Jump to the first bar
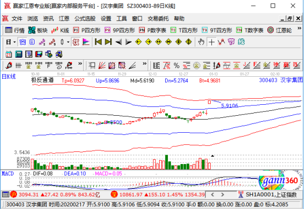This screenshot has height=209, width=304. point(98,42)
